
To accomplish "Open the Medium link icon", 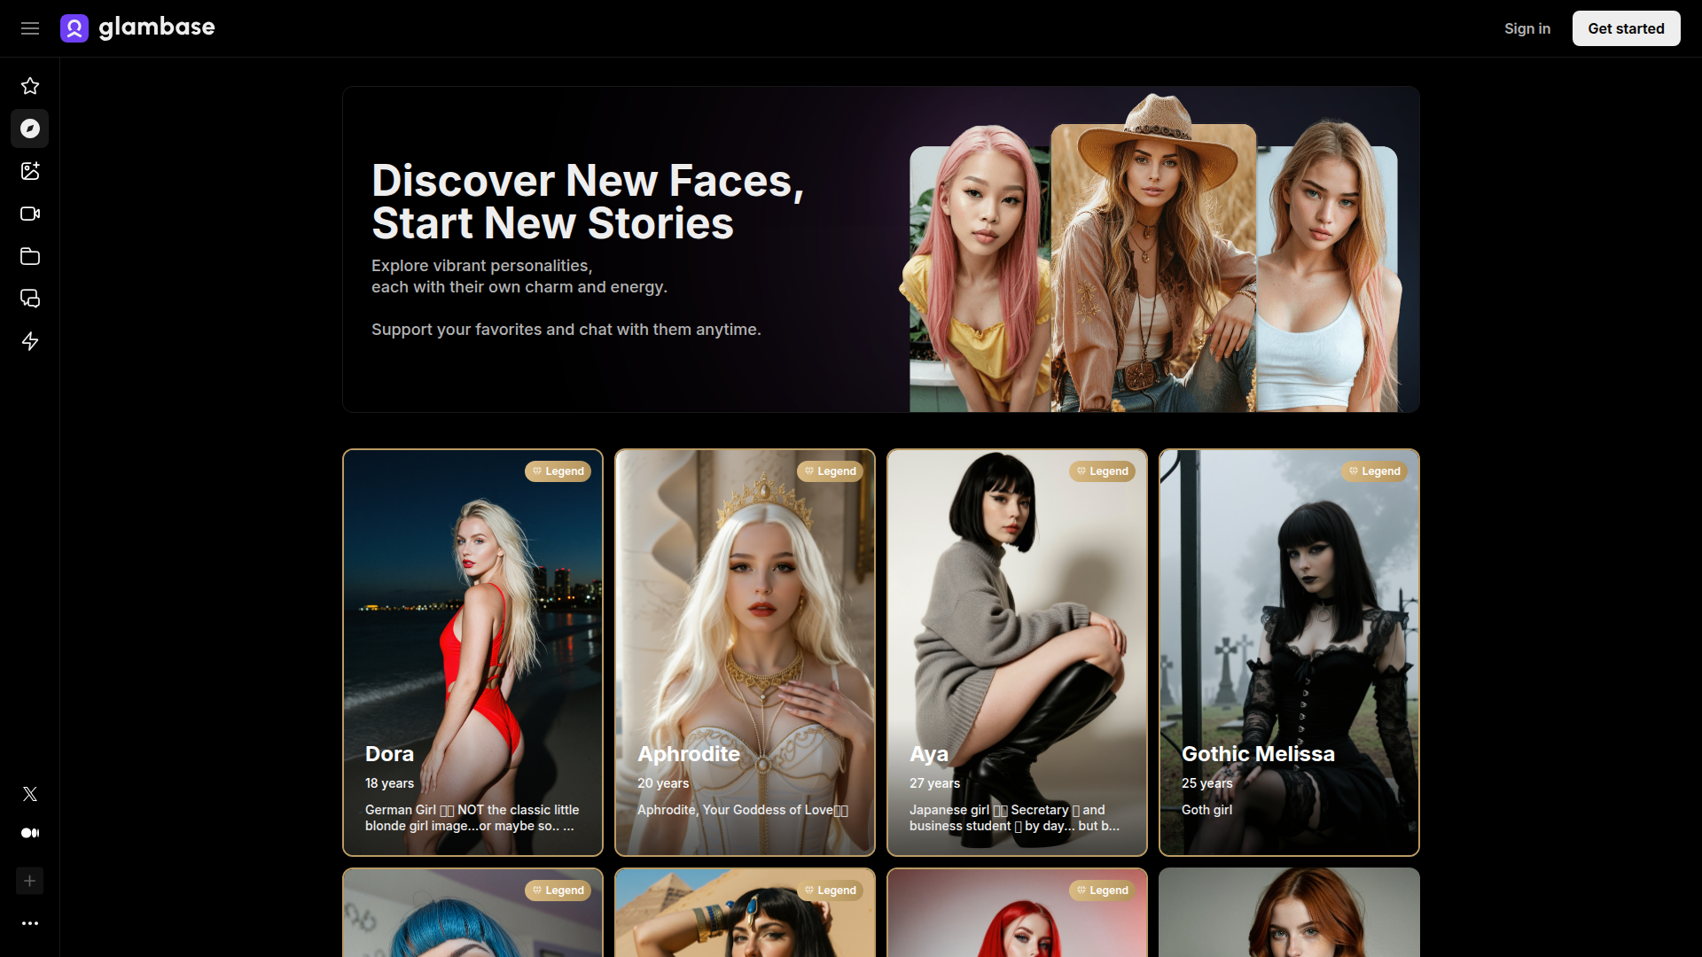I will (30, 833).
